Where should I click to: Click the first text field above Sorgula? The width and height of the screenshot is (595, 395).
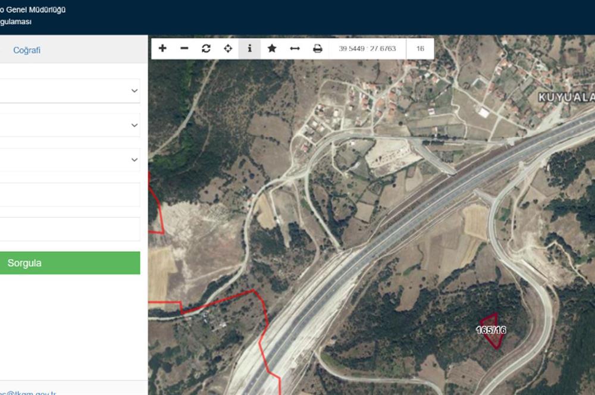point(70,195)
